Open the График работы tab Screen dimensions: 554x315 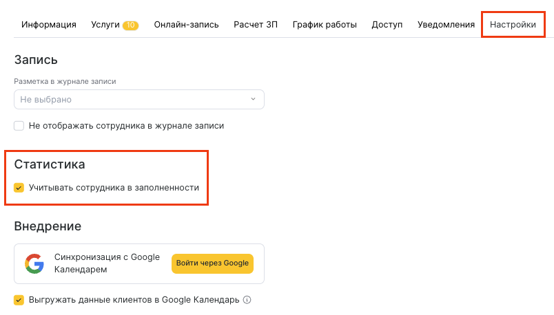[325, 25]
